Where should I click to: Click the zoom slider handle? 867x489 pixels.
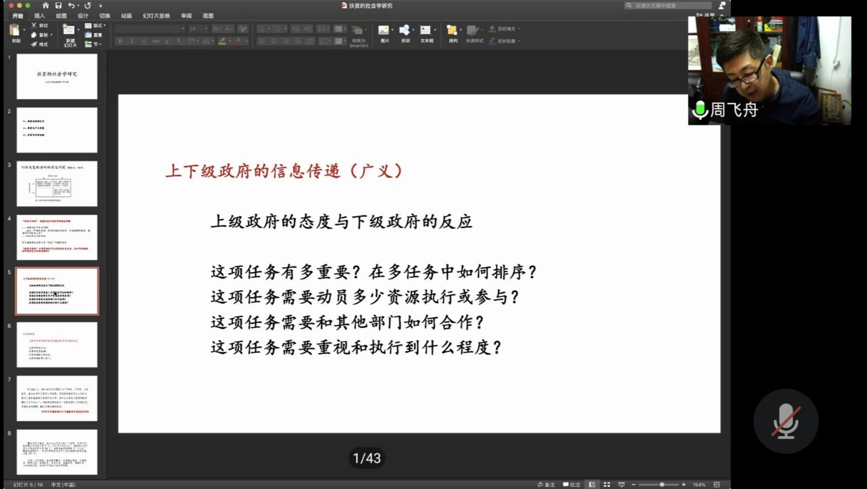661,485
